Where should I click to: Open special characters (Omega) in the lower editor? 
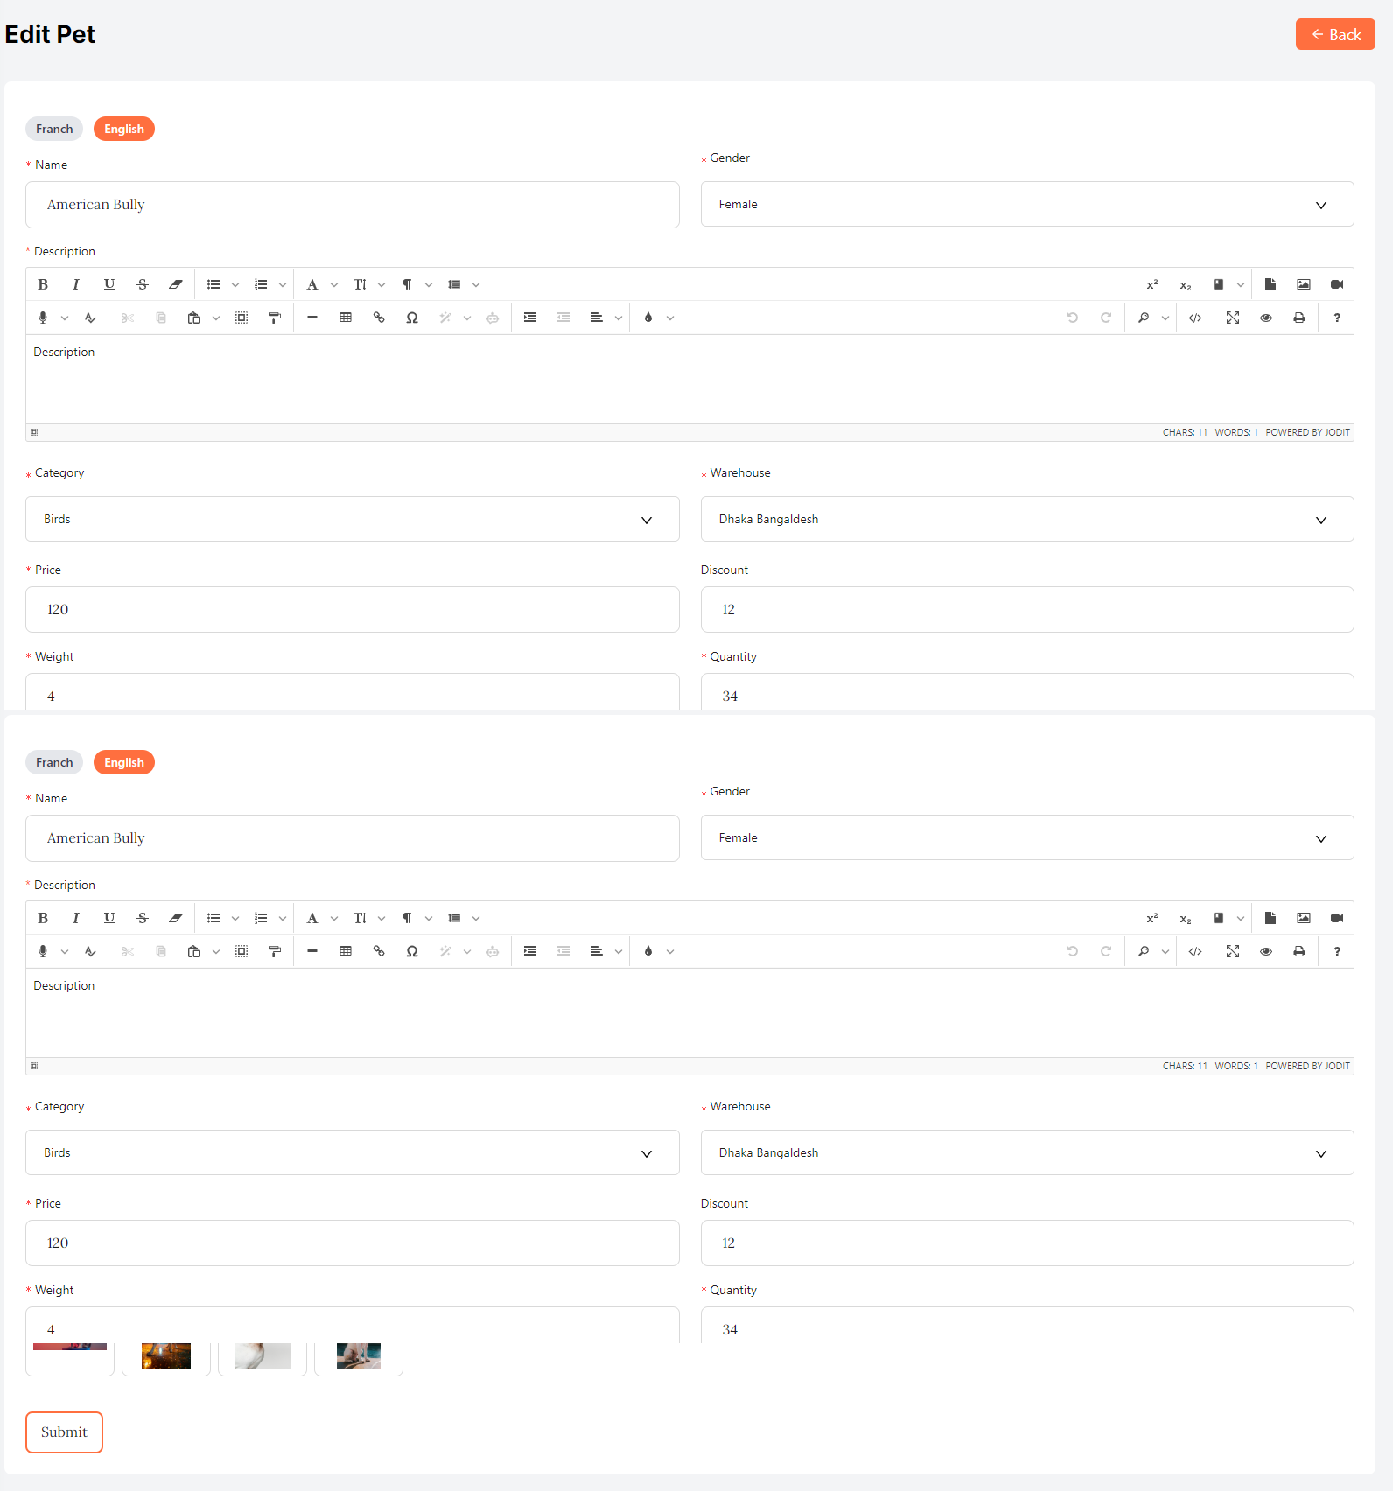[412, 951]
